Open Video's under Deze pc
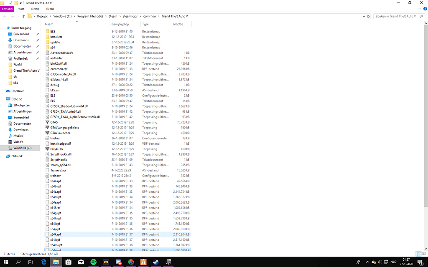The height and width of the screenshot is (267, 428). click(18, 142)
